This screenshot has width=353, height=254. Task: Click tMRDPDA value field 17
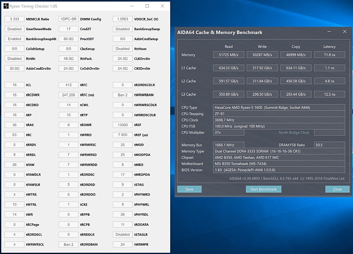122,175
